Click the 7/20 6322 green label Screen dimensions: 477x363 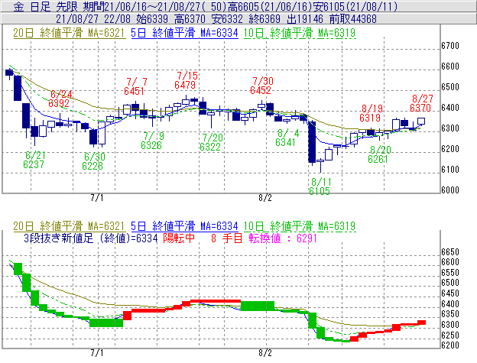click(x=211, y=142)
